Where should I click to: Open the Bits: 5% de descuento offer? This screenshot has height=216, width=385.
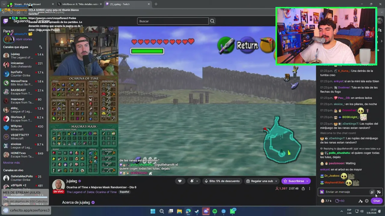[222, 181]
